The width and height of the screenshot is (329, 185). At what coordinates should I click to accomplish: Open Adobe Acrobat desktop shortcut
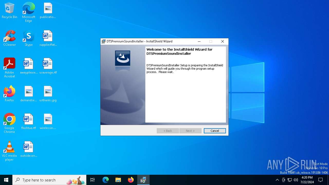(10, 68)
